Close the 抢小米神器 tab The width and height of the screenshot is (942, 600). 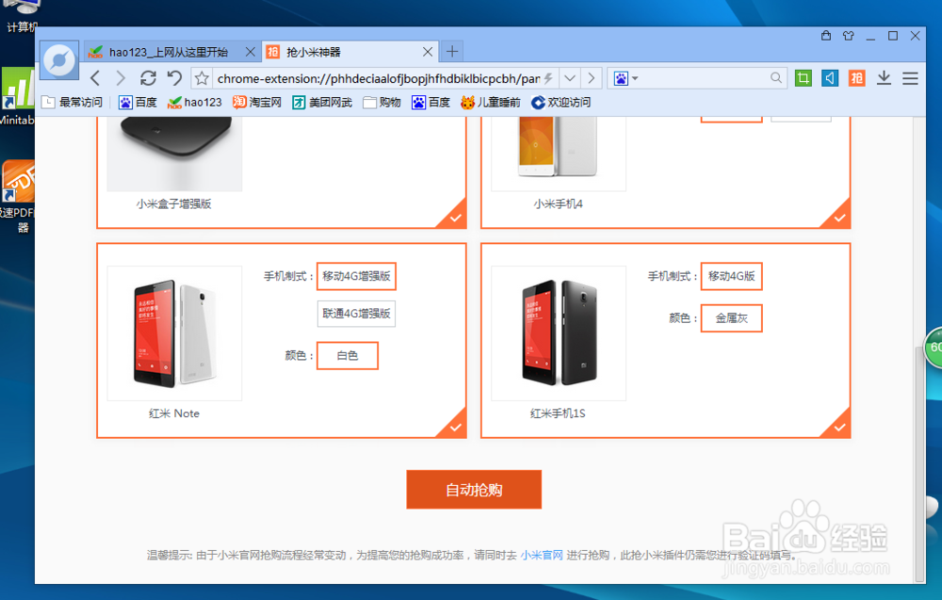[427, 52]
